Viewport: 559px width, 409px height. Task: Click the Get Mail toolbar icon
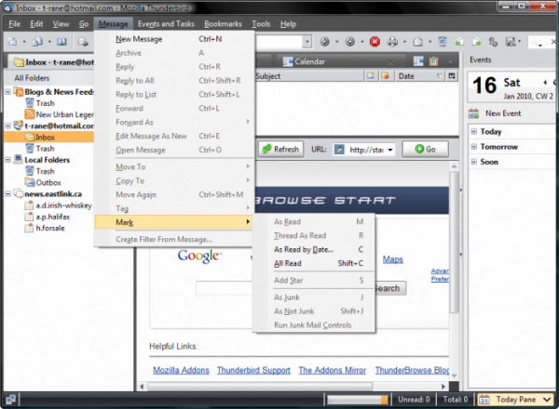pyautogui.click(x=12, y=42)
